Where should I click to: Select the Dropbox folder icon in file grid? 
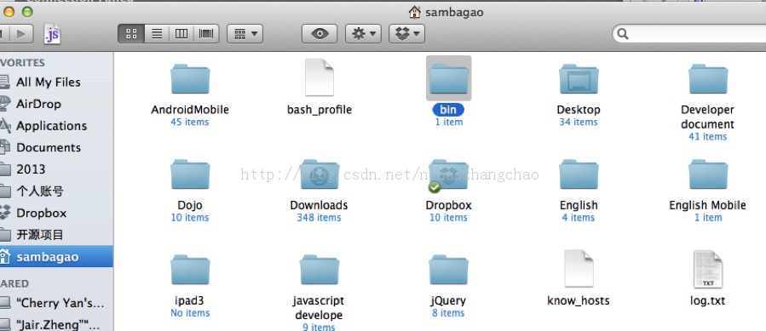[448, 174]
